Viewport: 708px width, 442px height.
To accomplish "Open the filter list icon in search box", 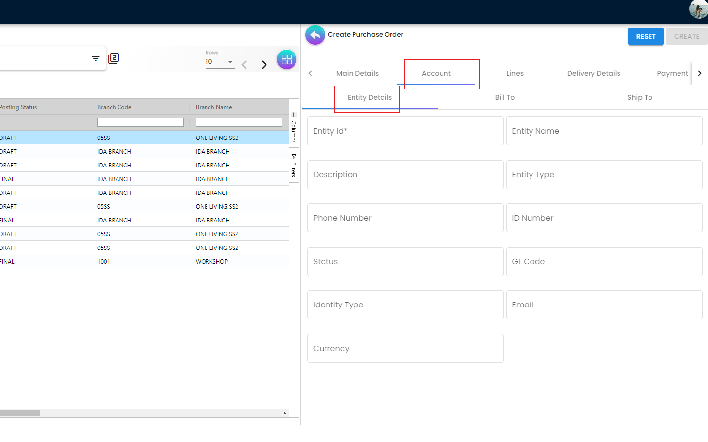I will click(96, 59).
